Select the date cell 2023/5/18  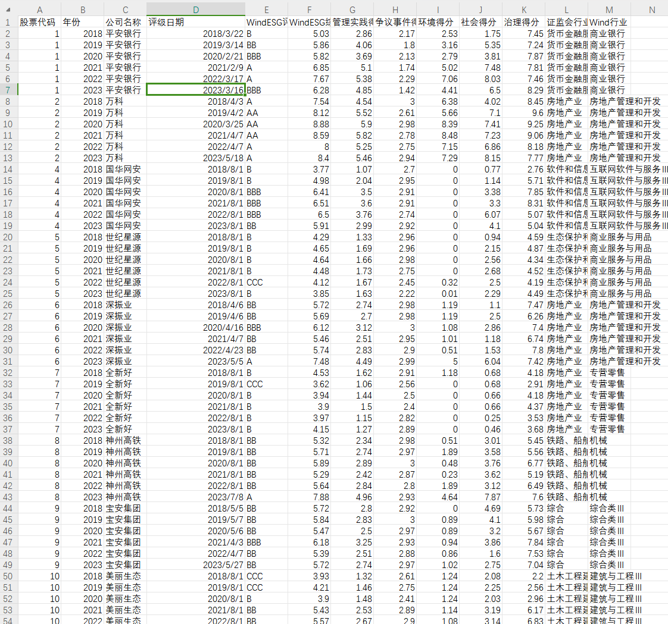(195, 158)
